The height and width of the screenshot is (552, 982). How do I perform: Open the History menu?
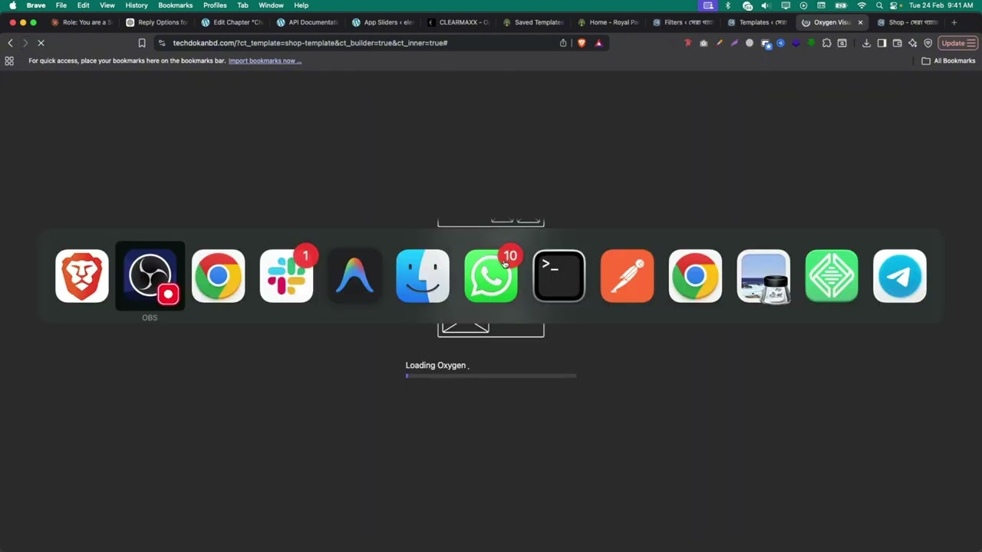pos(137,5)
